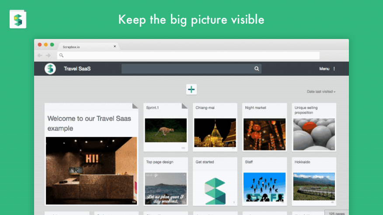Click the browser address bar
Viewport: 383px width, 215px height.
188,56
